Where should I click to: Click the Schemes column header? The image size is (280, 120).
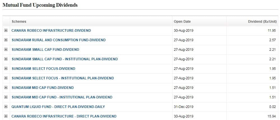pos(19,22)
